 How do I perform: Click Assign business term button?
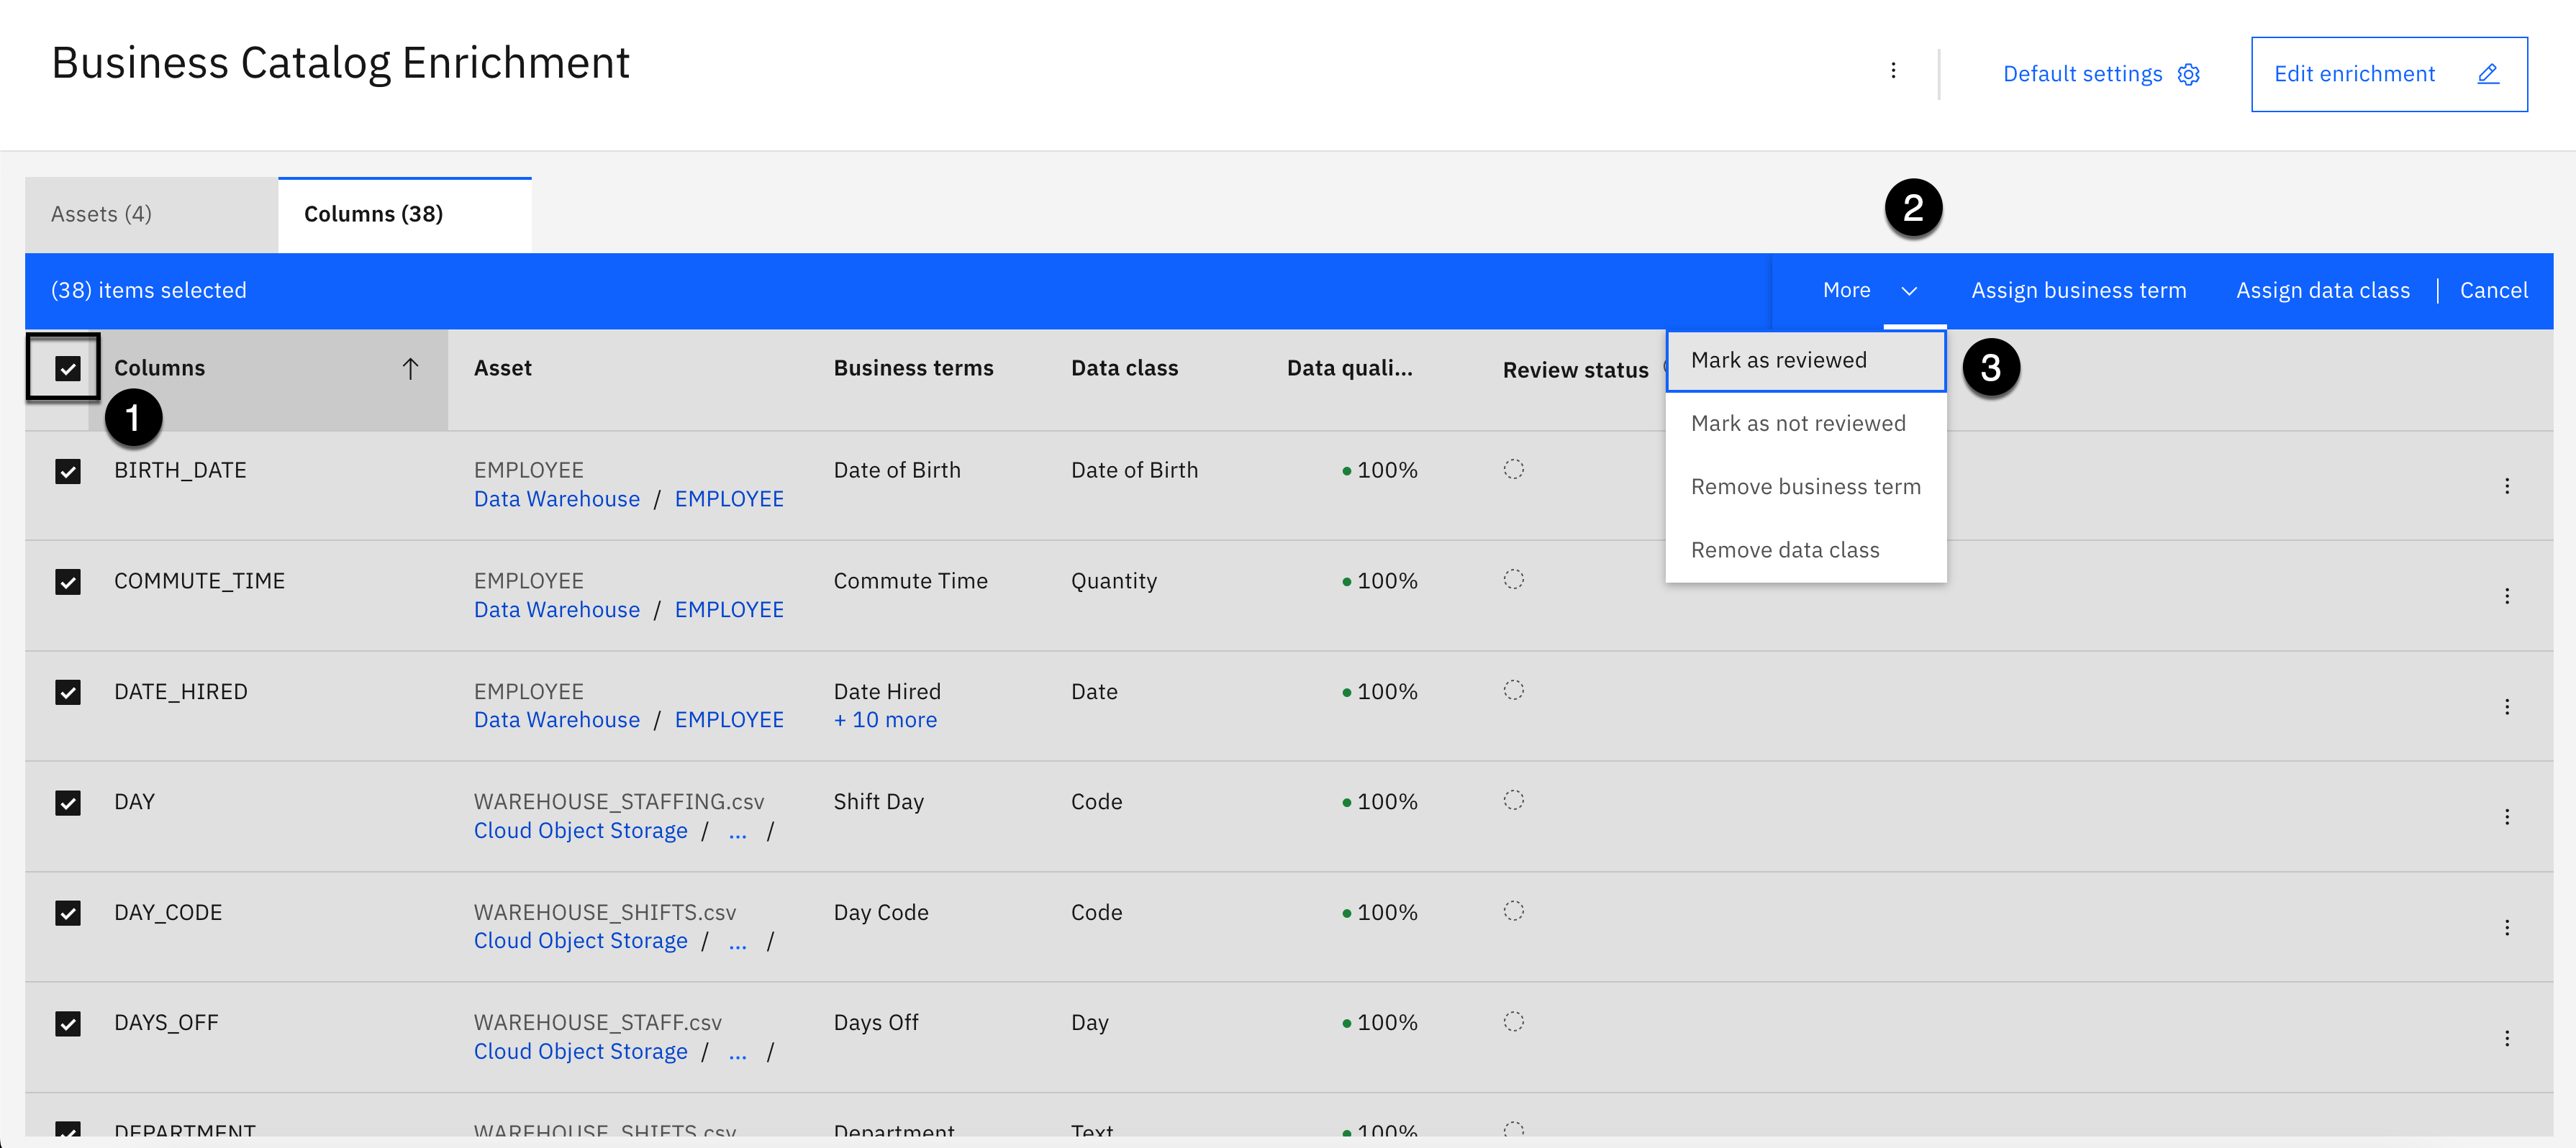click(x=2078, y=291)
